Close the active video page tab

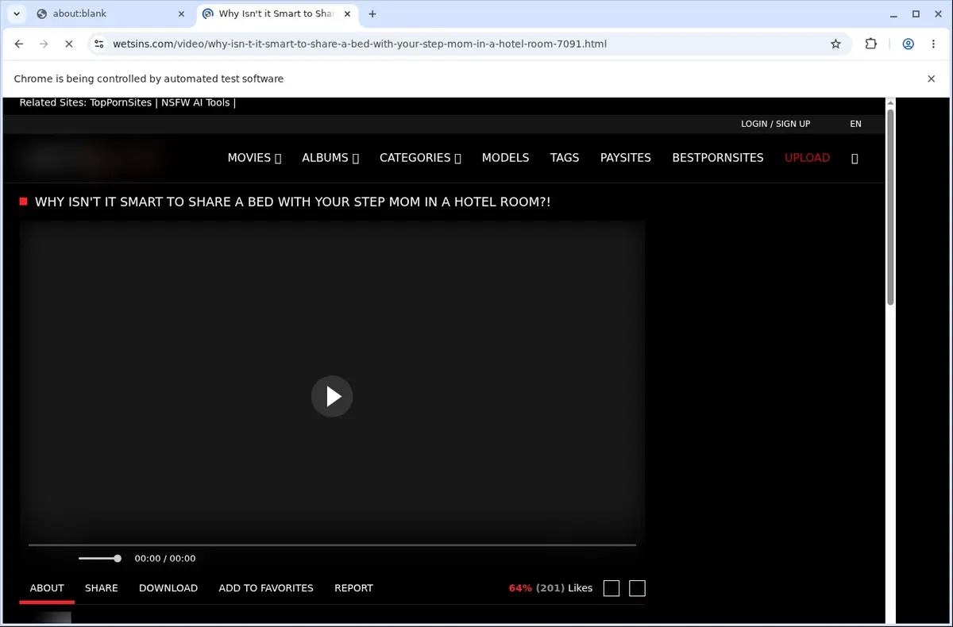tap(347, 13)
